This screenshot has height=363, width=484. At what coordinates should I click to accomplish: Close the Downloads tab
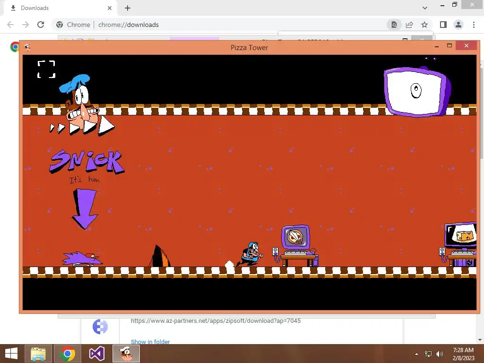click(110, 8)
